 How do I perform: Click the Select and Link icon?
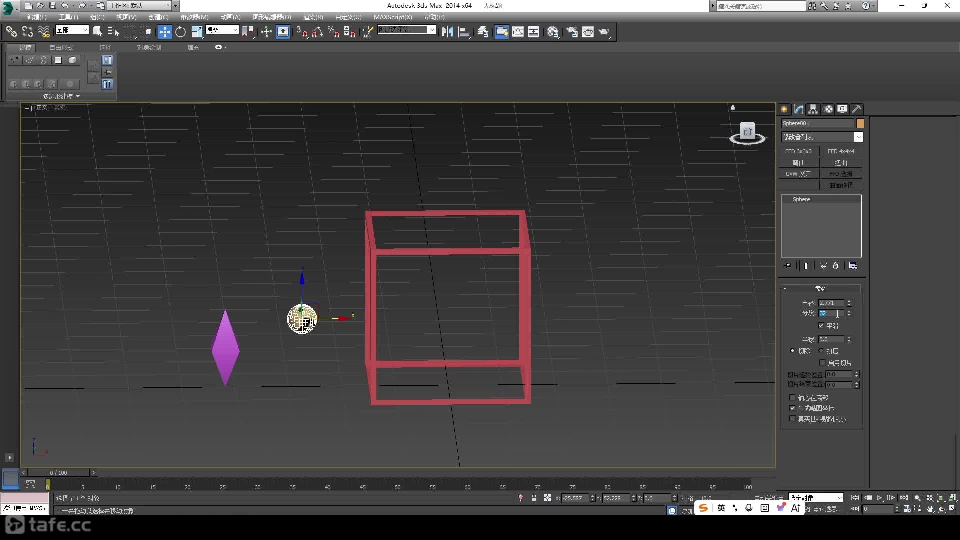tap(11, 32)
